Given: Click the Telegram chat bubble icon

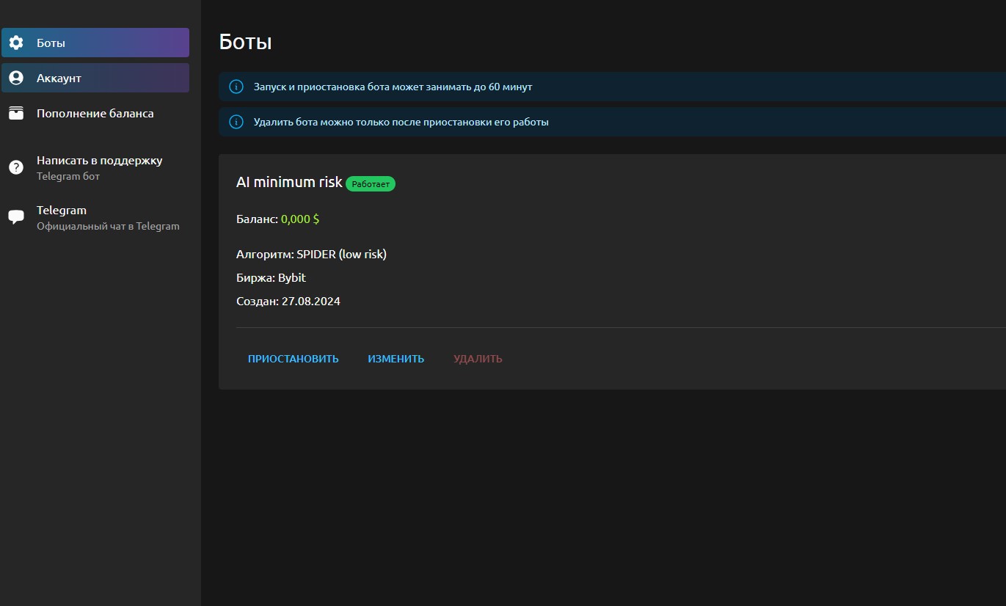Looking at the screenshot, I should point(16,217).
